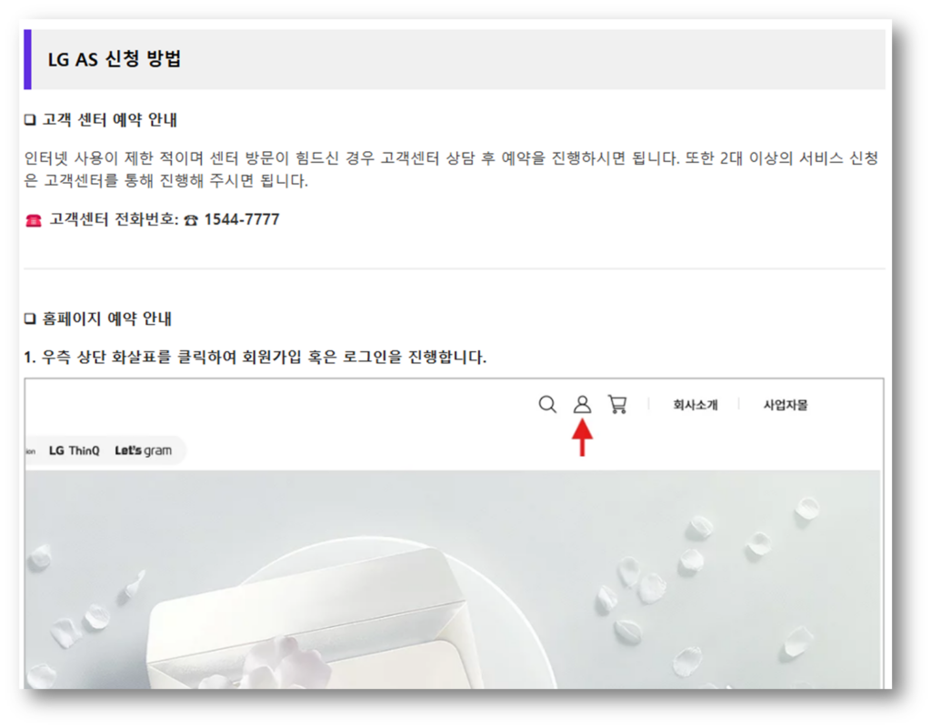
Task: Click the red telephone icon
Action: (34, 221)
